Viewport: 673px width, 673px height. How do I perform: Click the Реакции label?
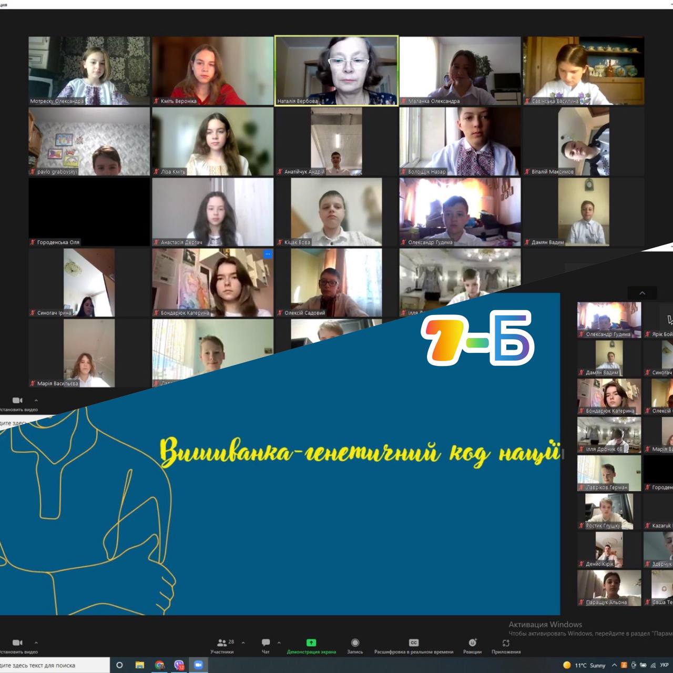(472, 652)
